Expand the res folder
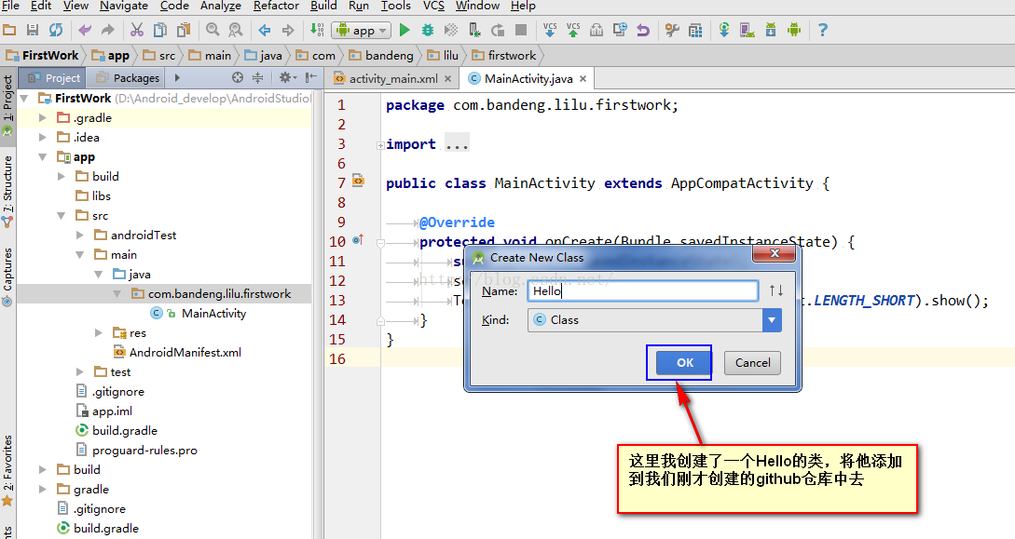1015x539 pixels. pos(99,333)
